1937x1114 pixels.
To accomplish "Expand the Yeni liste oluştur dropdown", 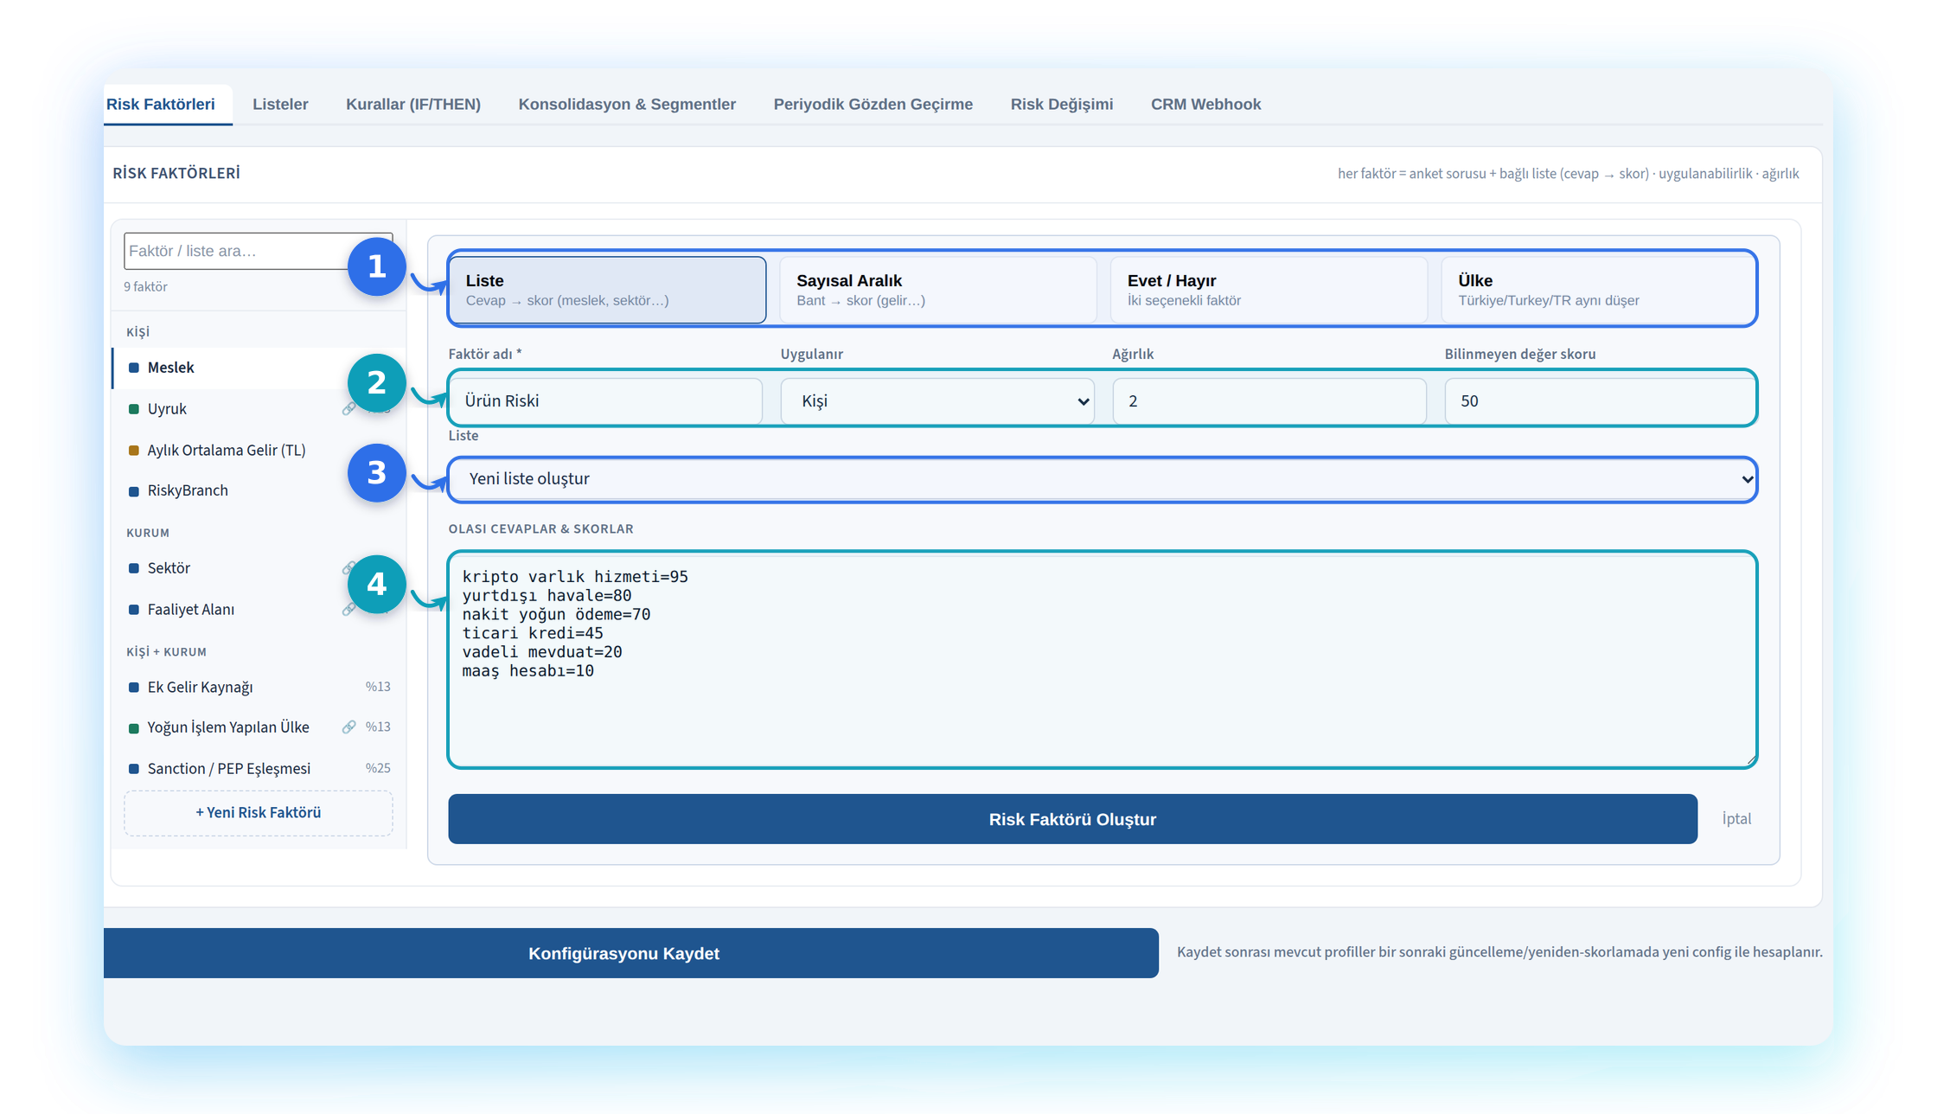I will pos(1103,479).
